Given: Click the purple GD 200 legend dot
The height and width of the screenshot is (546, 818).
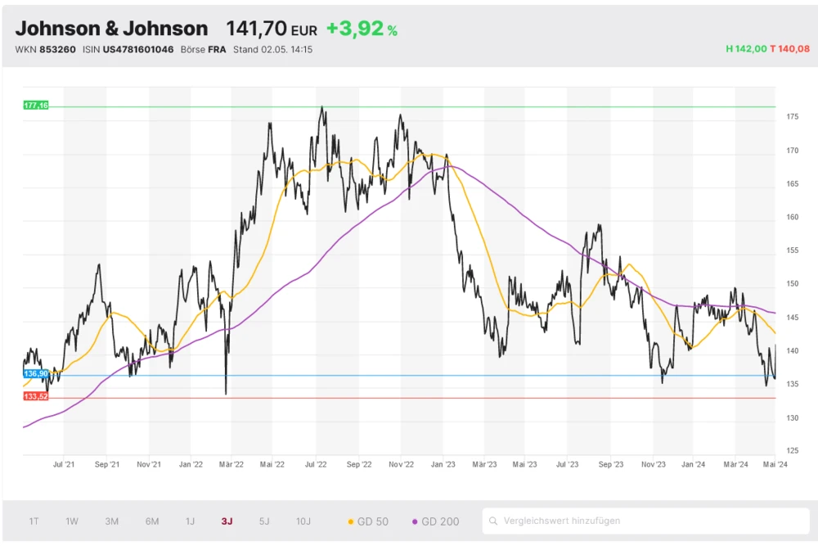Looking at the screenshot, I should [416, 521].
